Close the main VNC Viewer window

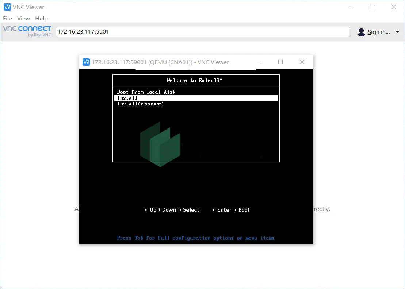point(394,7)
